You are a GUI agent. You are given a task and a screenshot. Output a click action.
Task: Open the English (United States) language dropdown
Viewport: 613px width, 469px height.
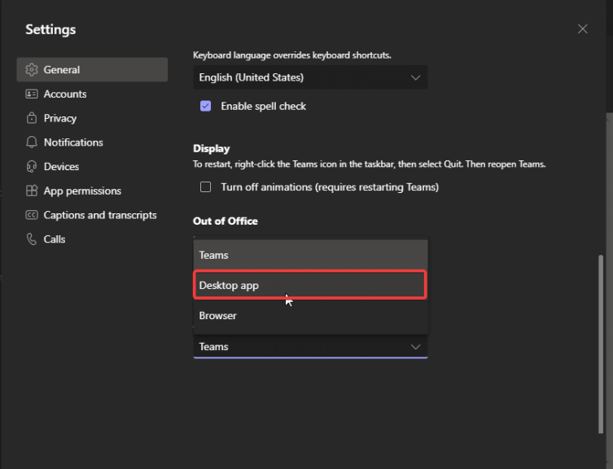(310, 77)
